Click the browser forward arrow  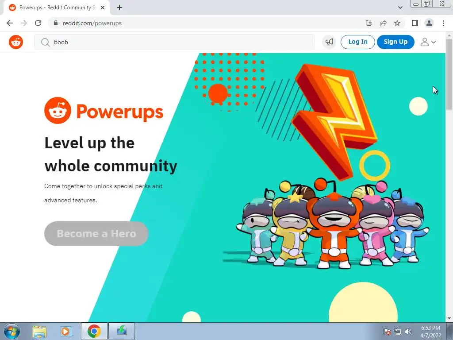[x=24, y=23]
